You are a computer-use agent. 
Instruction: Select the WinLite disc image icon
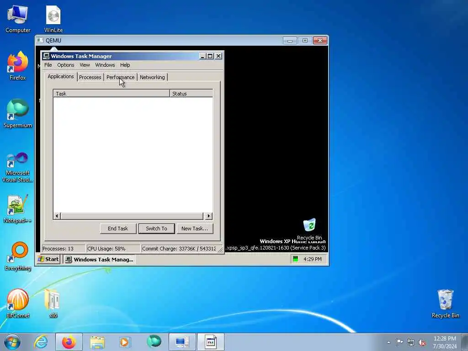tap(53, 19)
